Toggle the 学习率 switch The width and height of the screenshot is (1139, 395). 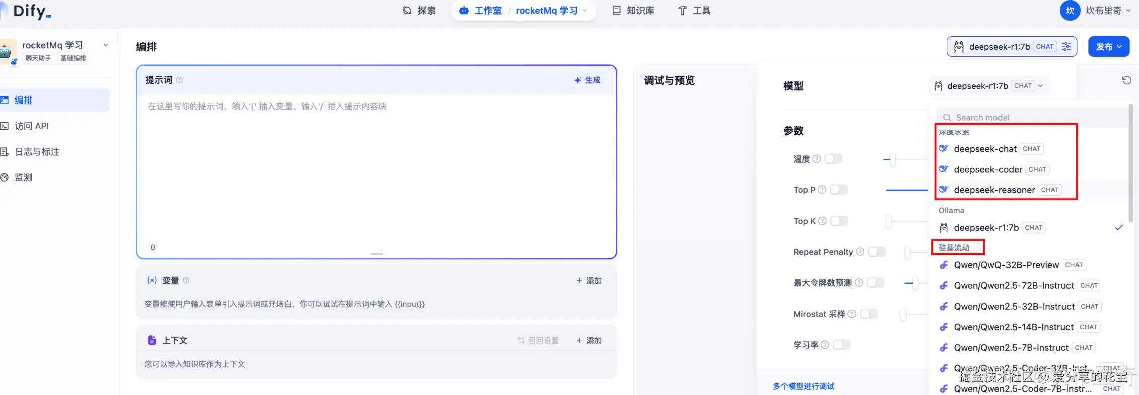click(x=841, y=345)
